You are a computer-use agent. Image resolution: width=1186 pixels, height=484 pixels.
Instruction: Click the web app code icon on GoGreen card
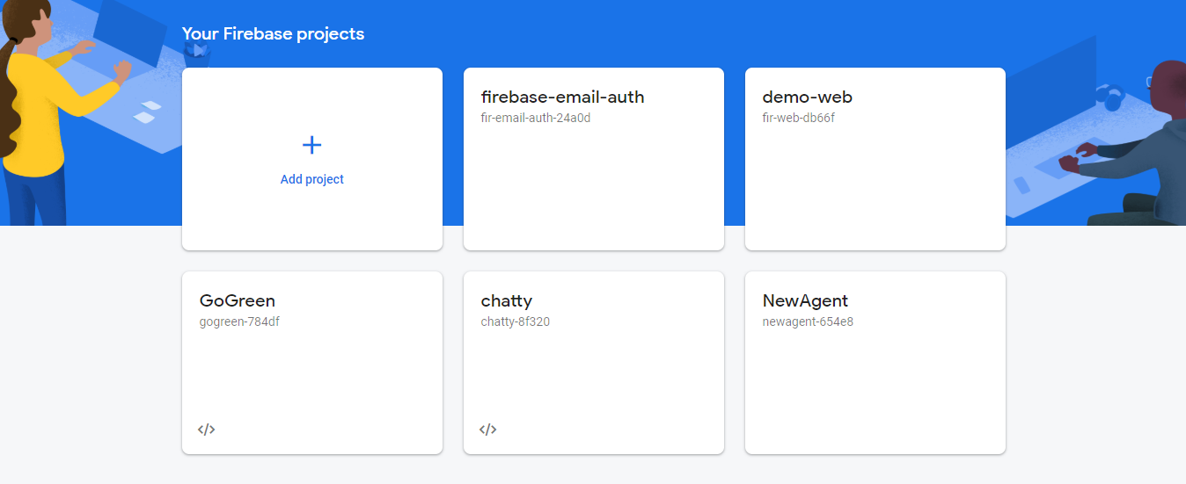[207, 430]
